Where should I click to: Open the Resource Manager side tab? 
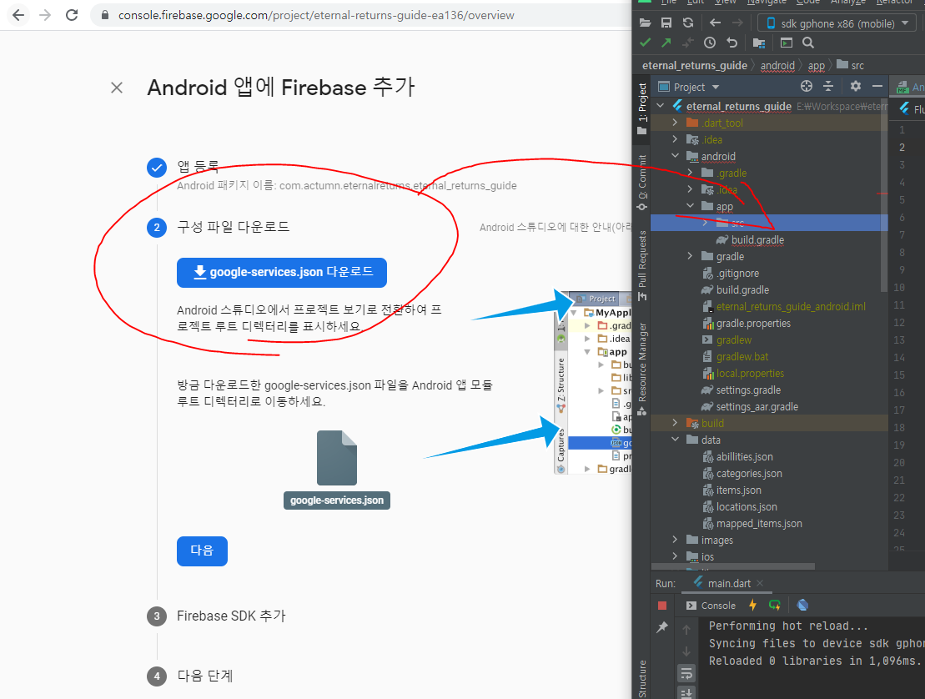642,369
